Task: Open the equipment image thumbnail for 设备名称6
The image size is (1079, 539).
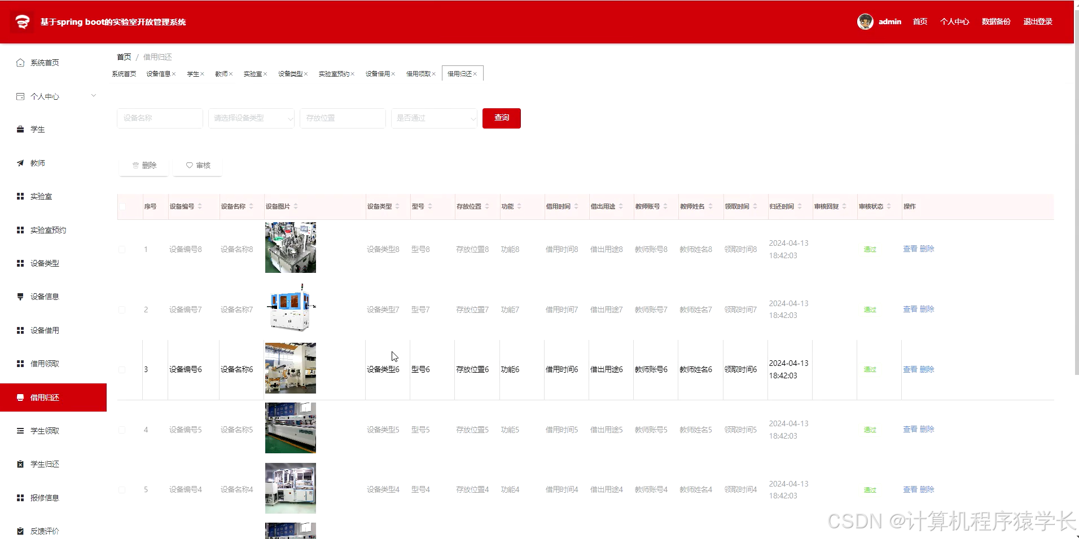Action: [291, 368]
